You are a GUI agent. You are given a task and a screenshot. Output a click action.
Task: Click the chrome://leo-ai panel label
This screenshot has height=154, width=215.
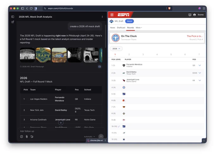pyautogui.click(x=96, y=140)
